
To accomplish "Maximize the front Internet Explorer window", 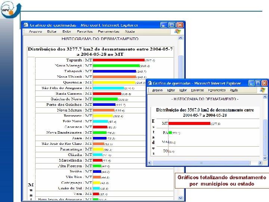I will point(258,83).
